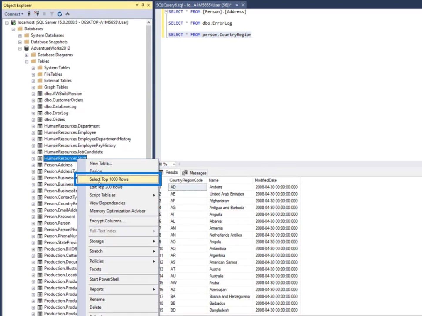Open Activity Monitor pulse icon
The image size is (422, 316).
[67, 14]
